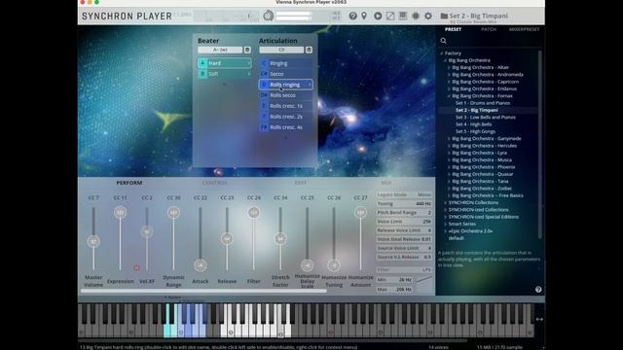Click the Pitch Bend Range value field
Screen dimensions: 623x350
click(404, 213)
